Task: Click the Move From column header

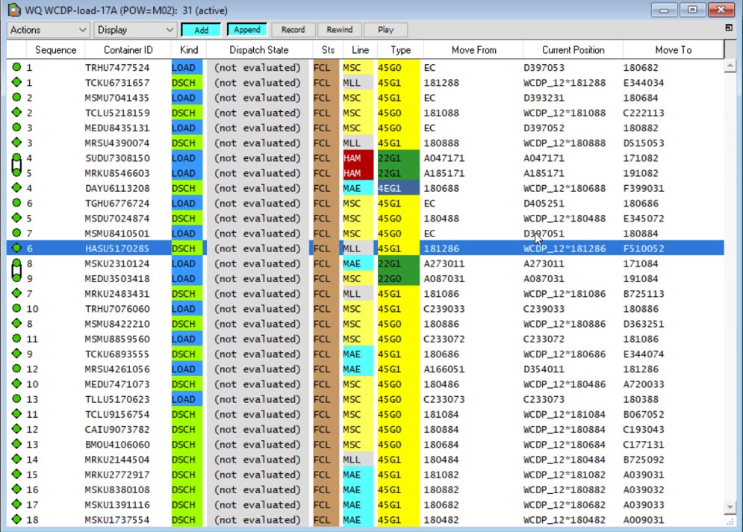Action: tap(474, 50)
